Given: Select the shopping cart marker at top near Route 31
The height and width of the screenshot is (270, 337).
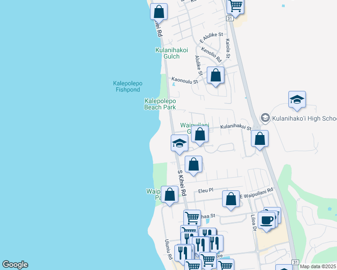Looking at the screenshot, I should (235, 6).
